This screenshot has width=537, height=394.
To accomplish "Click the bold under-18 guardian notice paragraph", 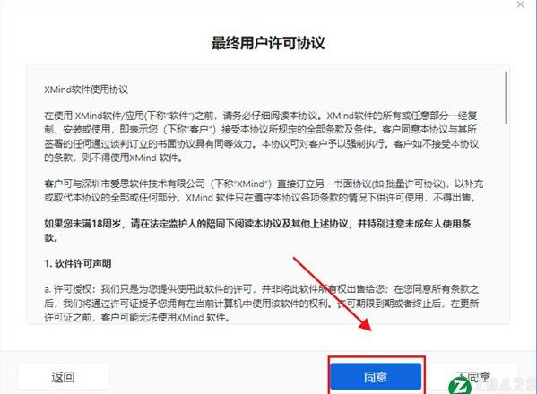I will 257,230.
